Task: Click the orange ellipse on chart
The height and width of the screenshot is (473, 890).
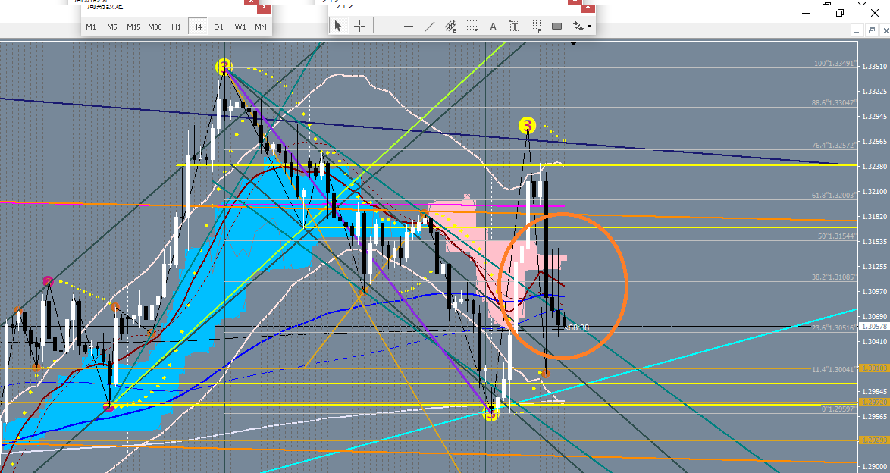Action: click(x=627, y=285)
